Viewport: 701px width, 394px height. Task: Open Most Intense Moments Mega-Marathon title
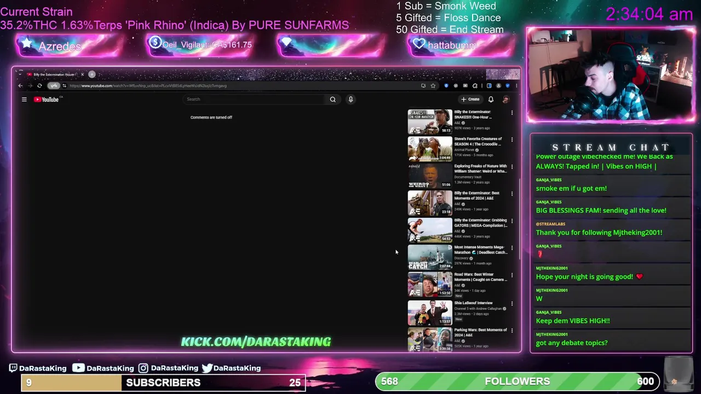tap(480, 250)
